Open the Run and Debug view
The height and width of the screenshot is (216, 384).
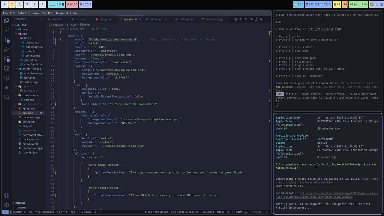(x=7, y=49)
